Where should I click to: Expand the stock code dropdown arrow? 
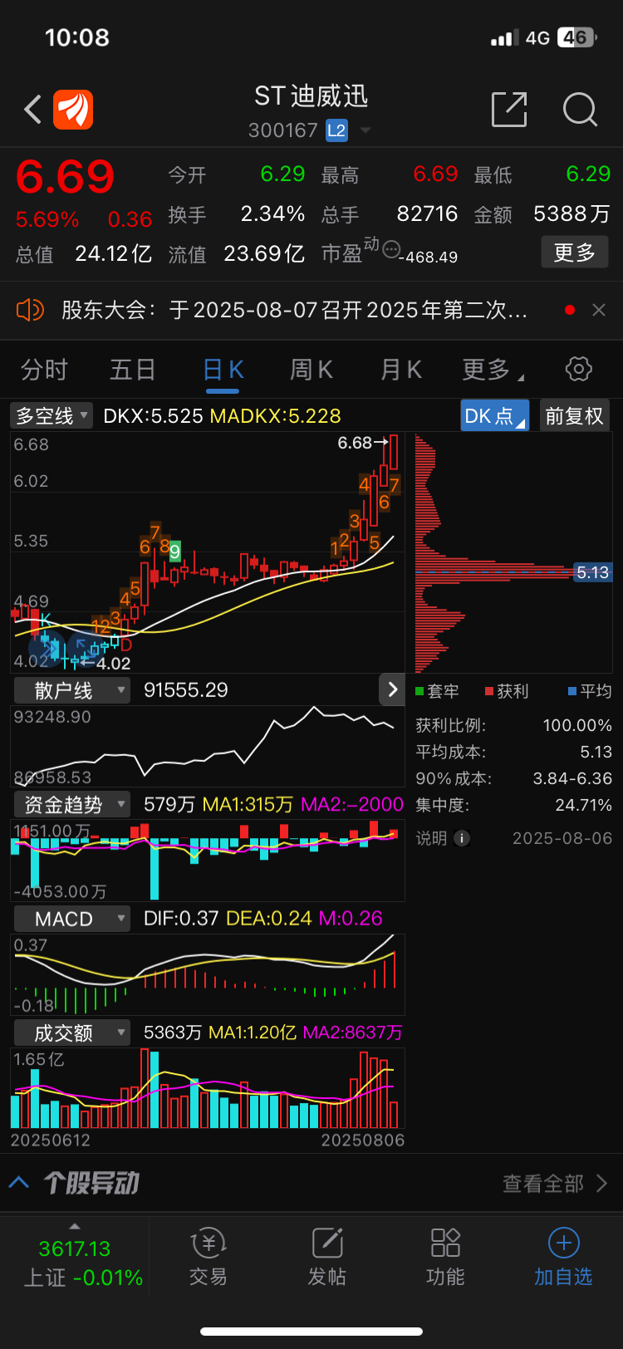pyautogui.click(x=365, y=131)
